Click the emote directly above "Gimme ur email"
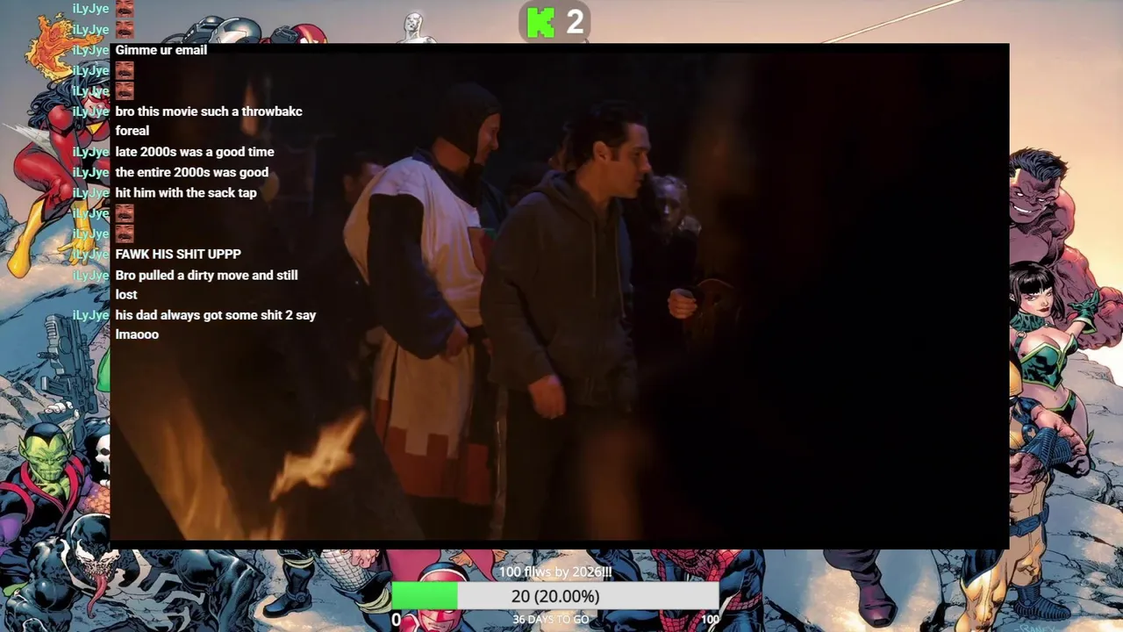This screenshot has width=1123, height=632. tap(125, 29)
